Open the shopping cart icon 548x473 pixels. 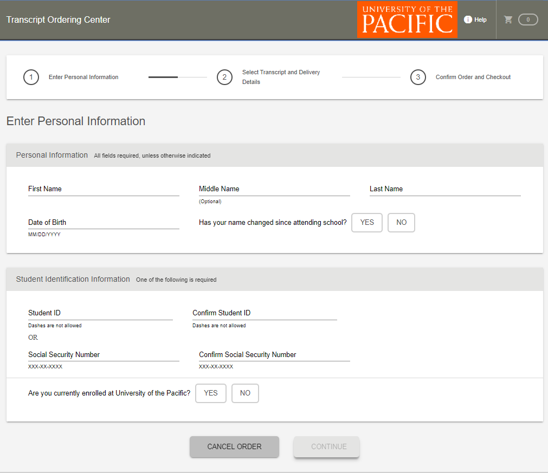508,20
